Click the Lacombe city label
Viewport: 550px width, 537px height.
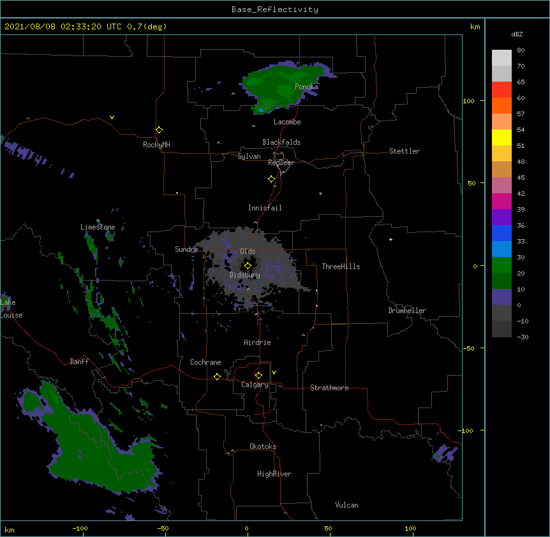click(x=287, y=122)
